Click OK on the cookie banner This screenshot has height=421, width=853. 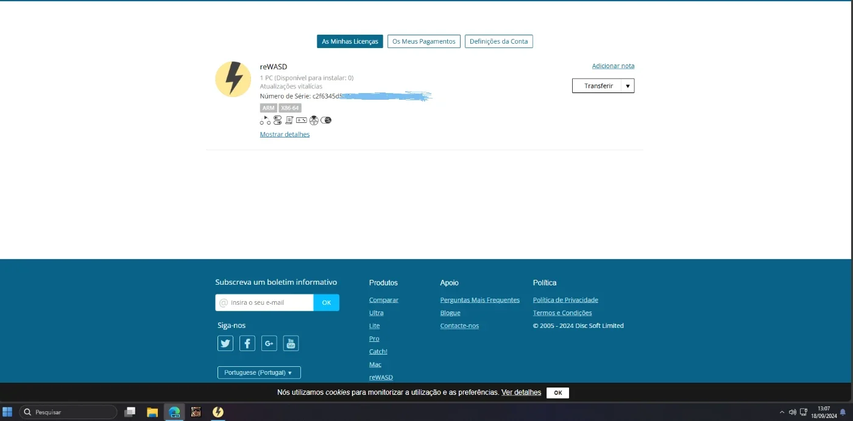point(557,393)
